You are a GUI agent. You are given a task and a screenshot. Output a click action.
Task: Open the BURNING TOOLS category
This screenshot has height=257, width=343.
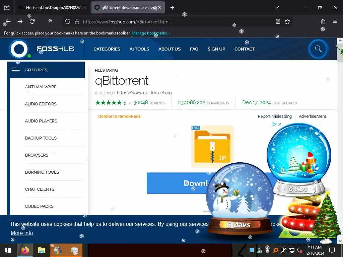pos(42,172)
